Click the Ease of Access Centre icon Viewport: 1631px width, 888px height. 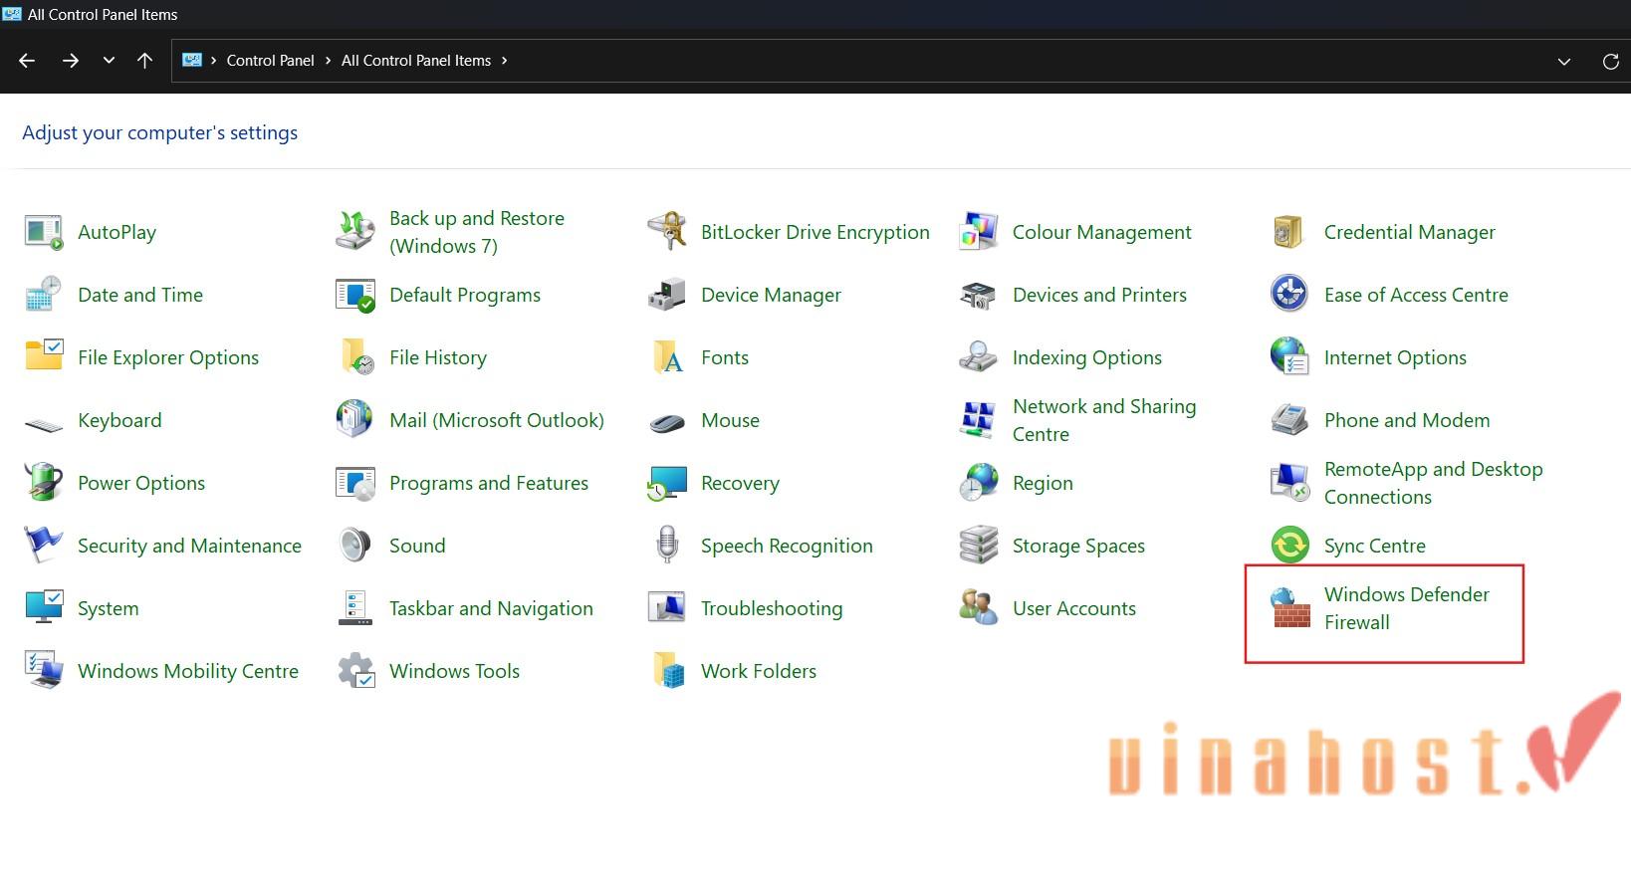(1289, 294)
